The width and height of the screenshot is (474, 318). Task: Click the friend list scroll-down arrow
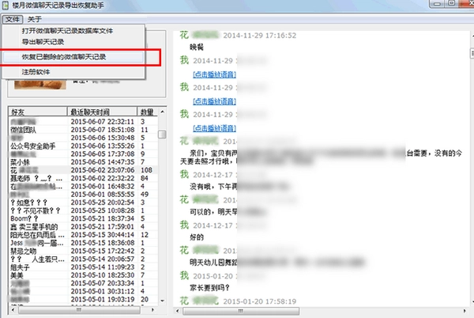162,301
